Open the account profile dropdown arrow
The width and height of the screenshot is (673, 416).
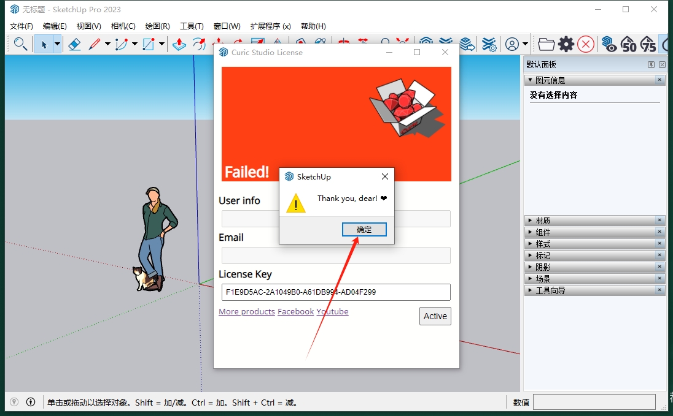click(525, 44)
